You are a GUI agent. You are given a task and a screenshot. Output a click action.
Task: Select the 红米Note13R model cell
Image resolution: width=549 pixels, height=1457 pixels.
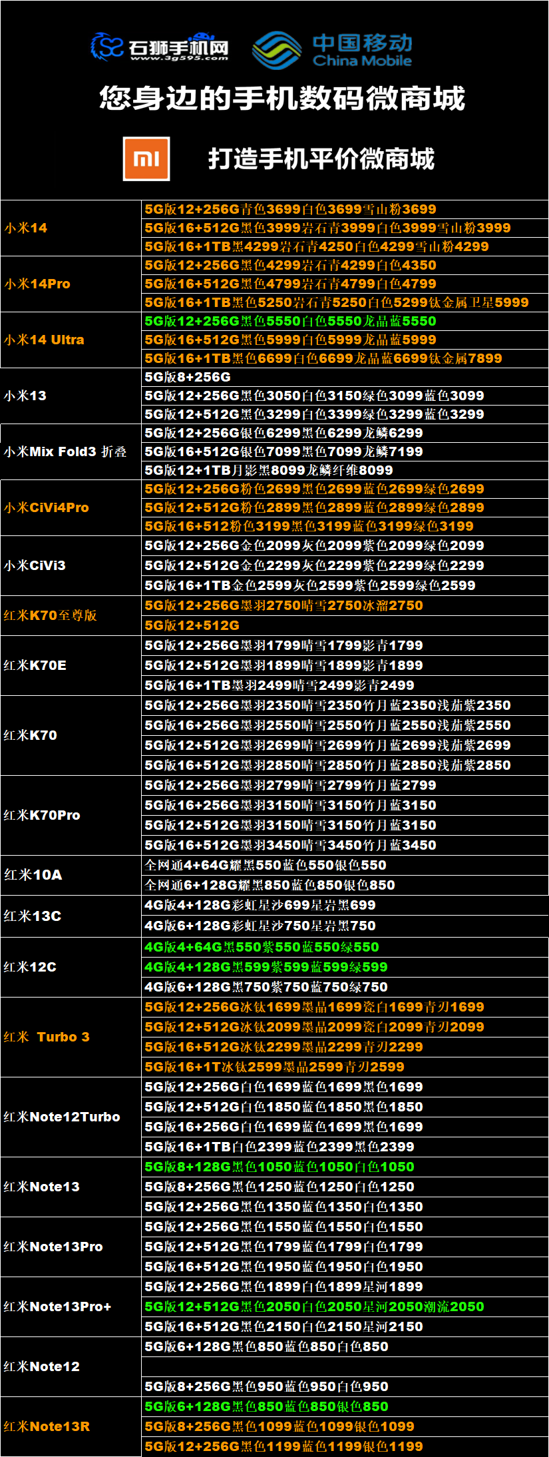coord(71,1426)
